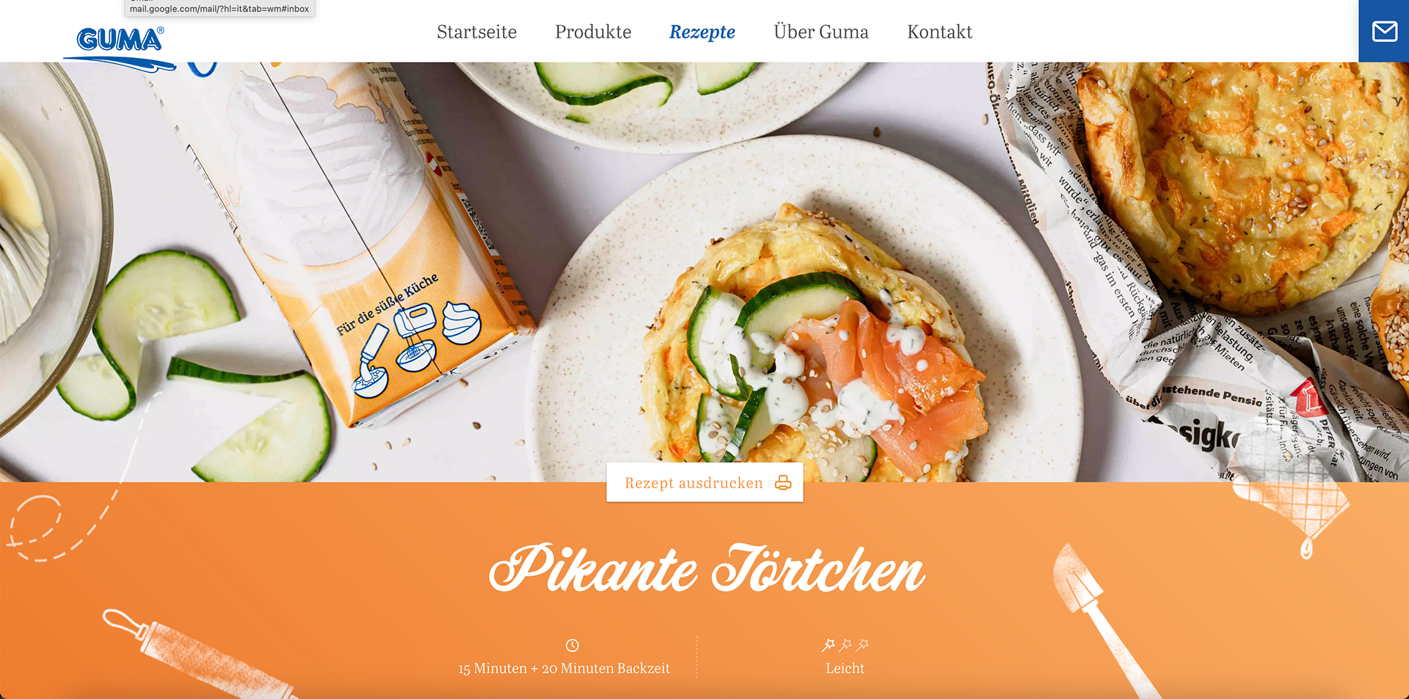This screenshot has width=1409, height=699.
Task: Select the Rezepte navigation item
Action: 702,32
